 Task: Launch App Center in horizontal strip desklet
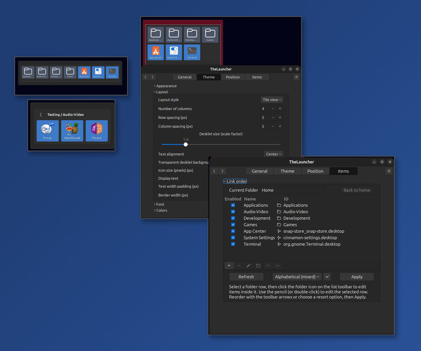(84, 72)
